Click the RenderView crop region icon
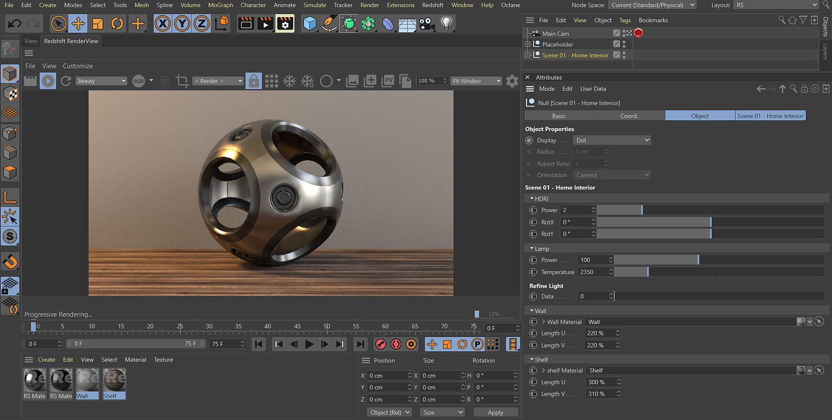Image resolution: width=832 pixels, height=420 pixels. [x=182, y=81]
